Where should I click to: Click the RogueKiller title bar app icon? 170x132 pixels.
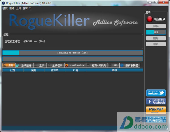(x=3, y=3)
